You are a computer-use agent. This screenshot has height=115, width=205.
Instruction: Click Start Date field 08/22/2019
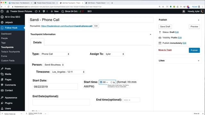point(55,87)
